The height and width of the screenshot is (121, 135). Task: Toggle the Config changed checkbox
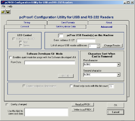pyautogui.click(x=7, y=104)
